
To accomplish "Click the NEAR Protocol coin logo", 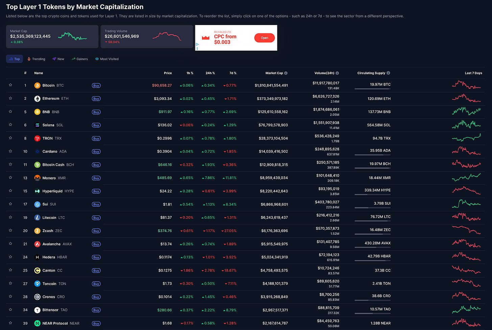I will click(x=37, y=323).
